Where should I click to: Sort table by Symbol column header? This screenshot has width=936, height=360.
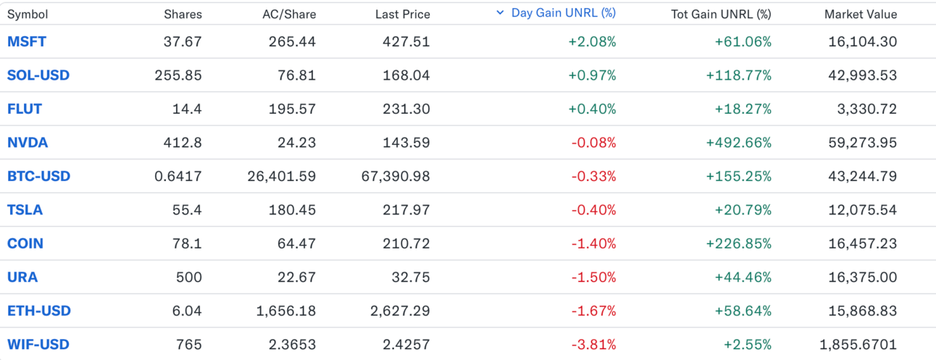tap(28, 14)
